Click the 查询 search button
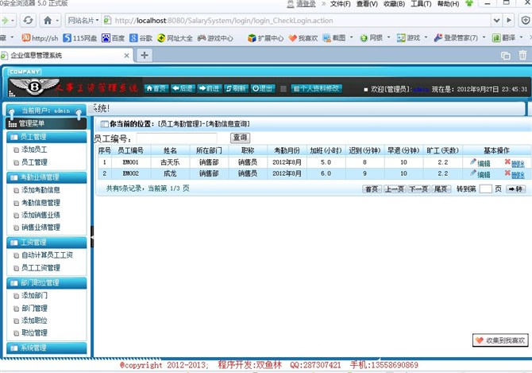 [x=240, y=138]
